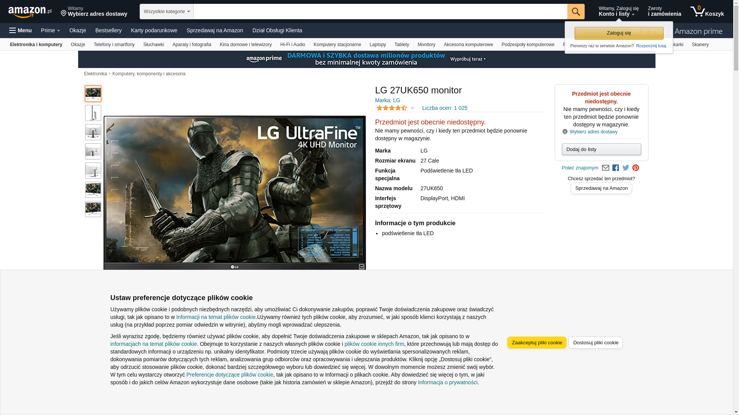Share product on Twitter icon

click(x=625, y=168)
